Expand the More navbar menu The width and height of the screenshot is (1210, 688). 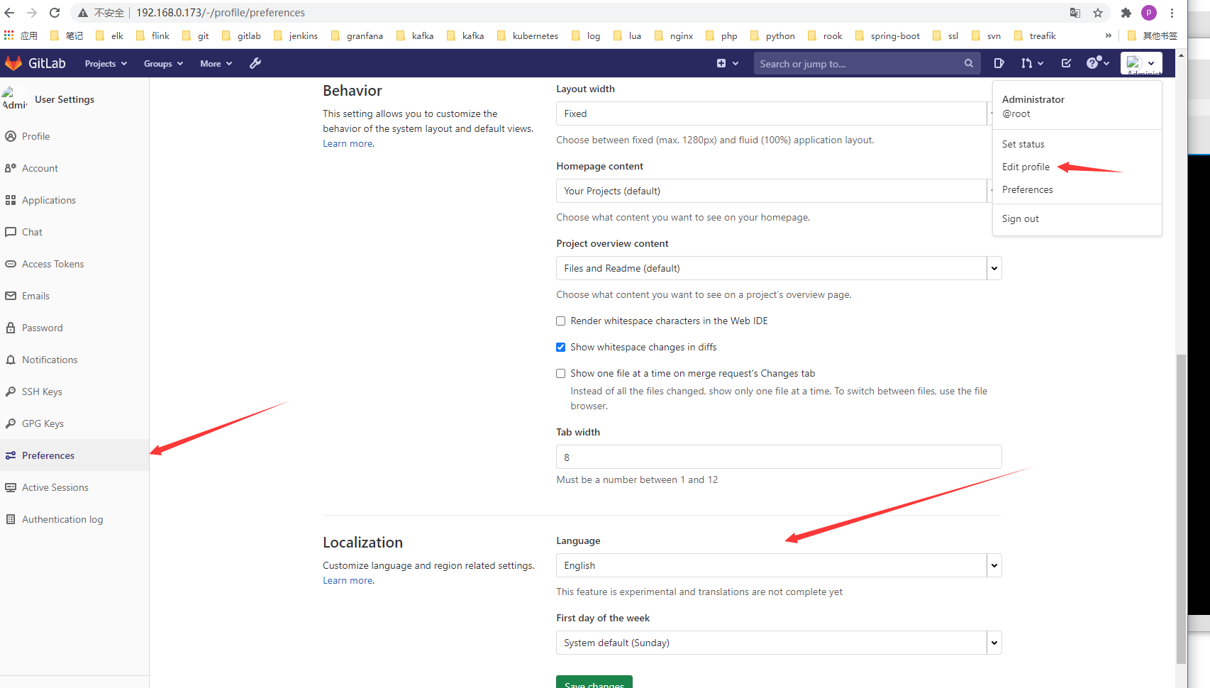pyautogui.click(x=216, y=63)
